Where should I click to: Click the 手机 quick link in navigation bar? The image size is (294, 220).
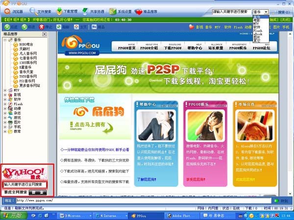[286, 27]
